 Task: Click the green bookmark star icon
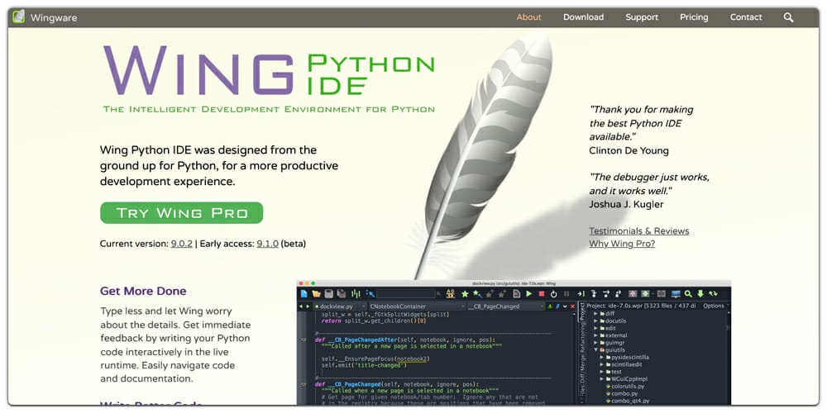point(465,294)
